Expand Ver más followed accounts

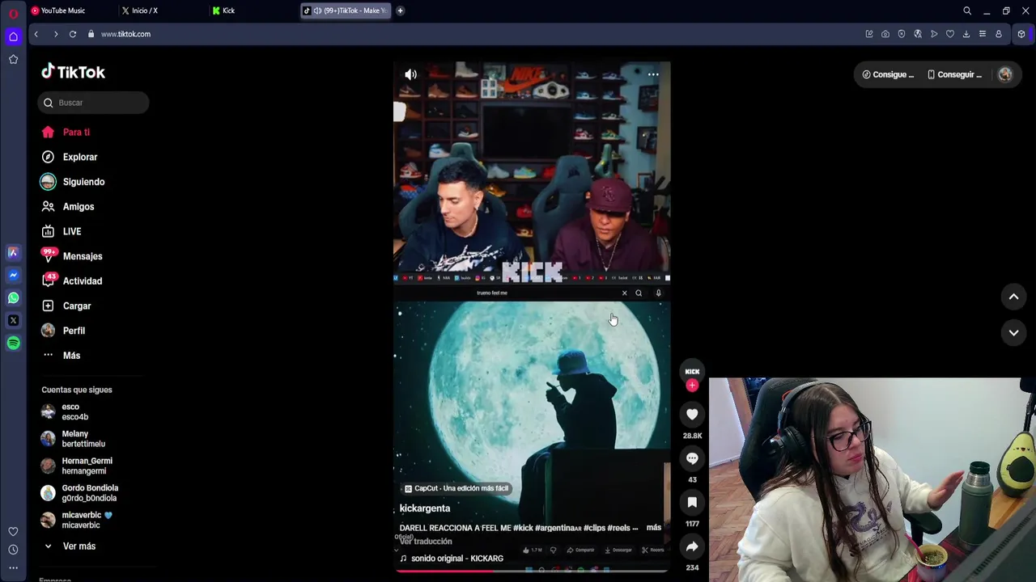[x=70, y=546]
